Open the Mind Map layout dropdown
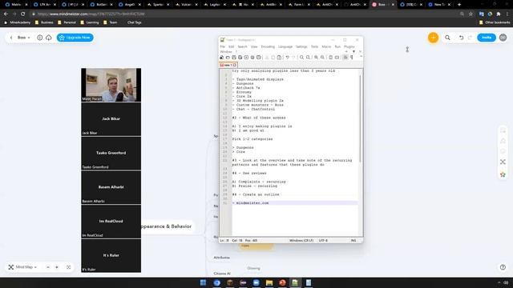Image resolution: width=513 pixels, height=288 pixels. tap(22, 267)
